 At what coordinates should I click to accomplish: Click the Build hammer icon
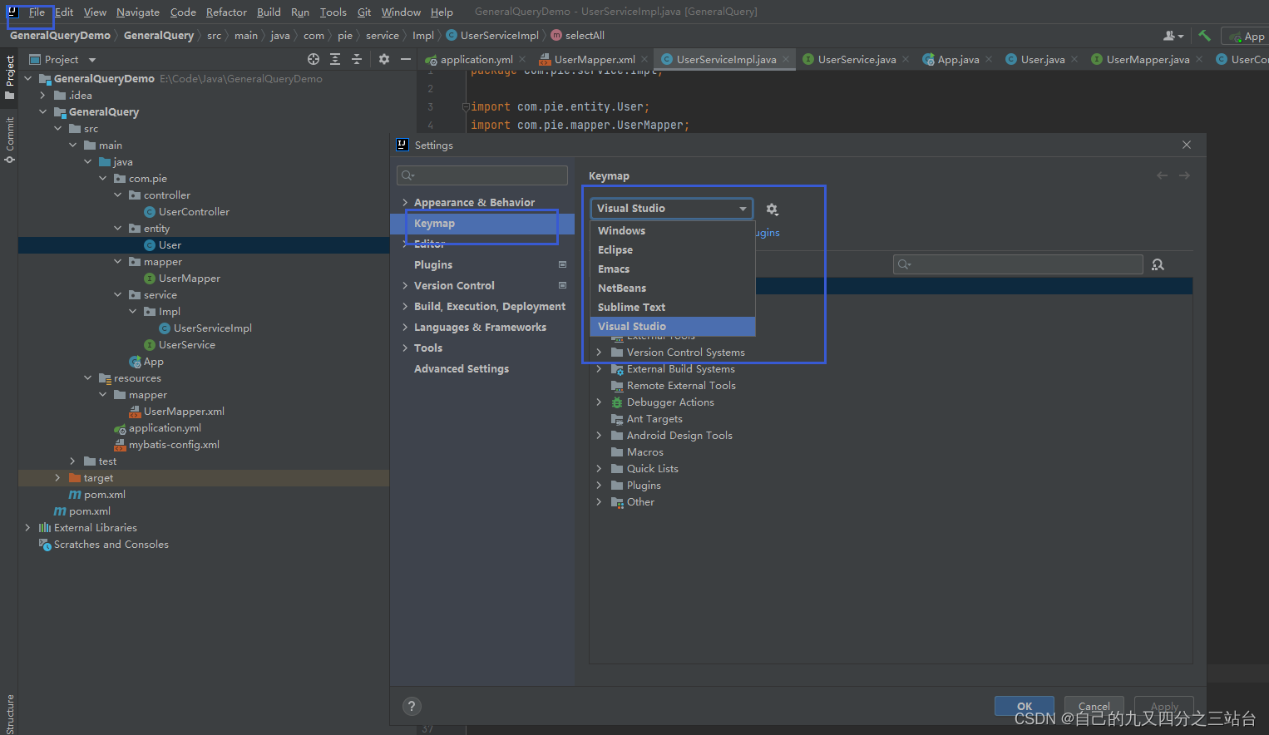(1204, 36)
